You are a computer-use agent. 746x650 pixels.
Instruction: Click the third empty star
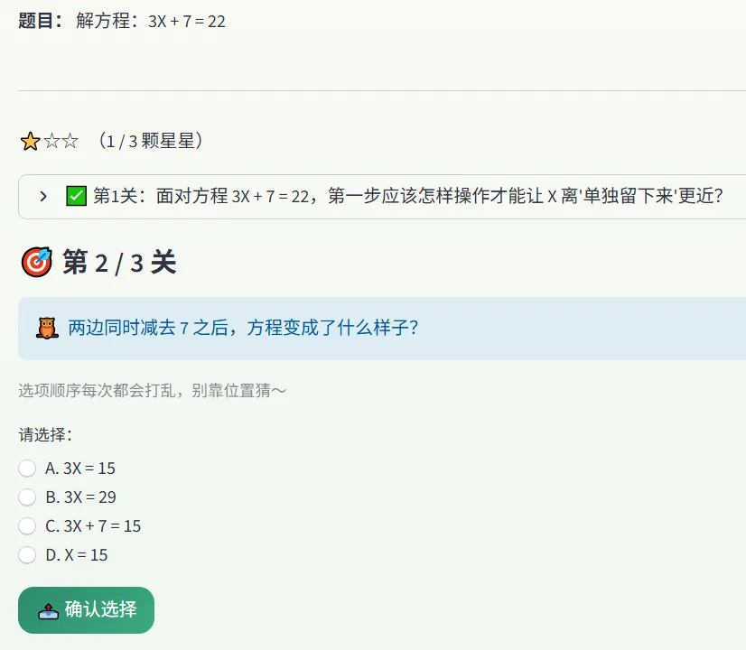click(70, 141)
